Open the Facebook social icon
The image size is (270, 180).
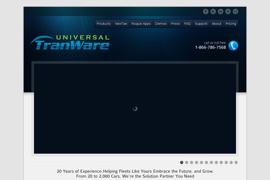(206, 12)
